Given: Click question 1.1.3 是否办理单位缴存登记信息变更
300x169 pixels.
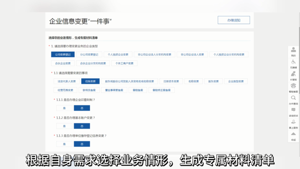Looking at the screenshot, I should click(81, 136).
